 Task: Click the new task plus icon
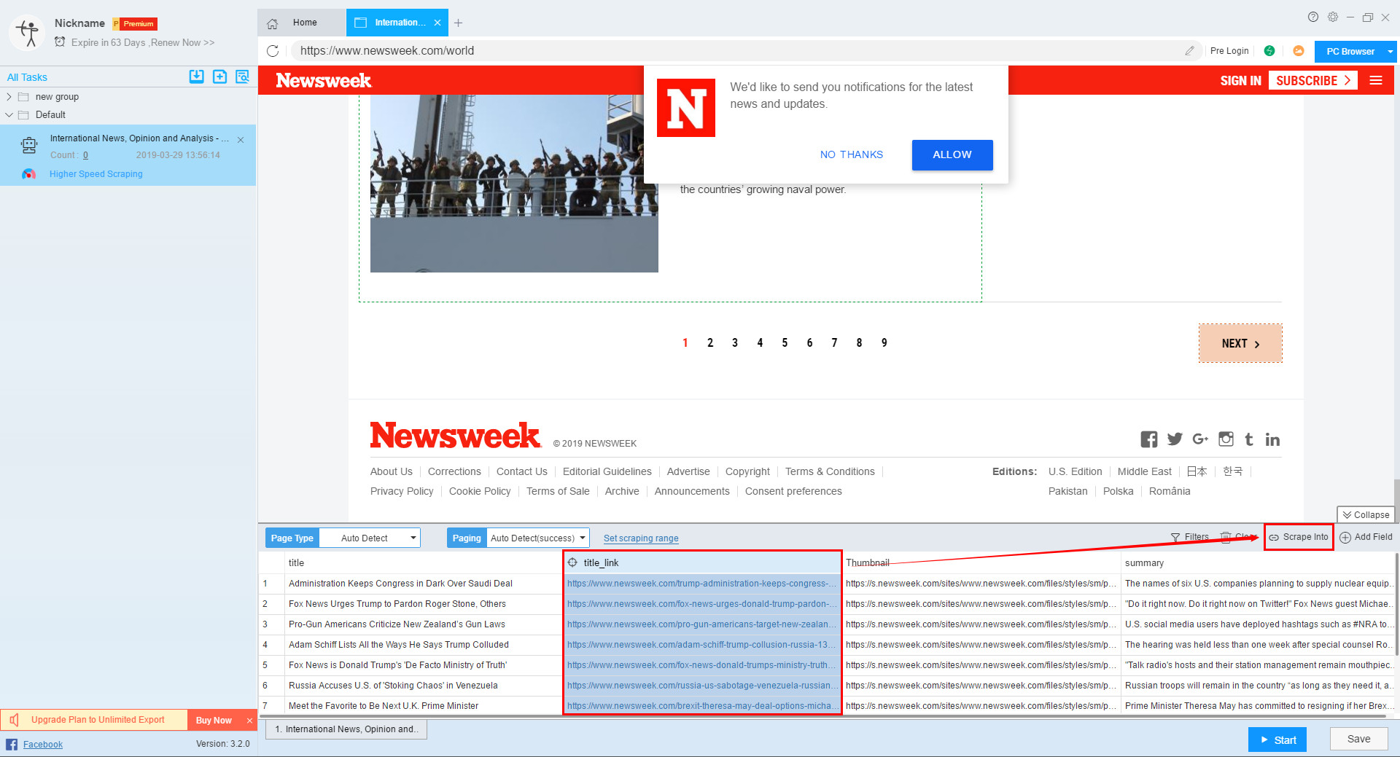[x=219, y=77]
